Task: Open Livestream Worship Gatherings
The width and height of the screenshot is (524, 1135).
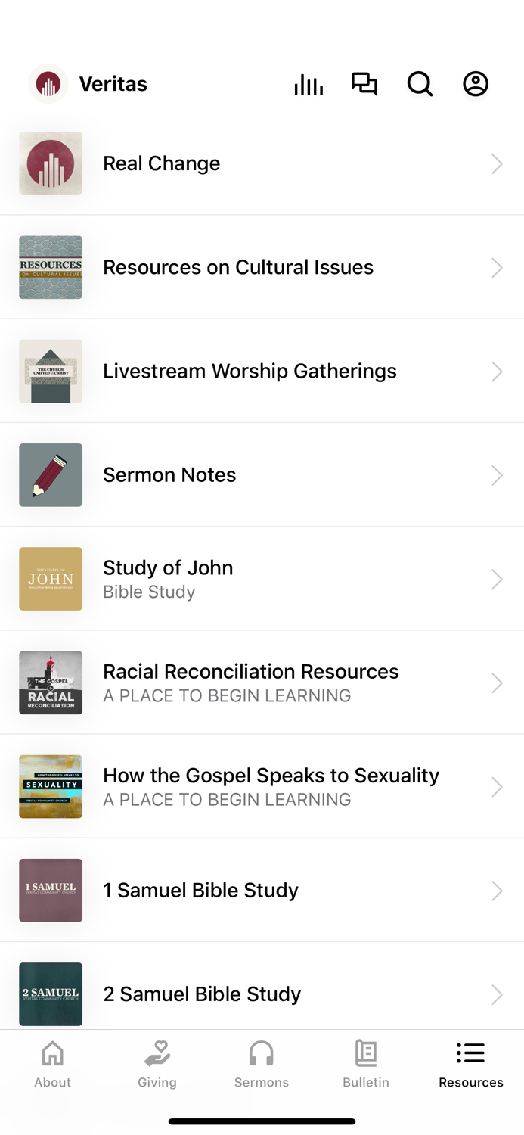Action: [x=250, y=371]
